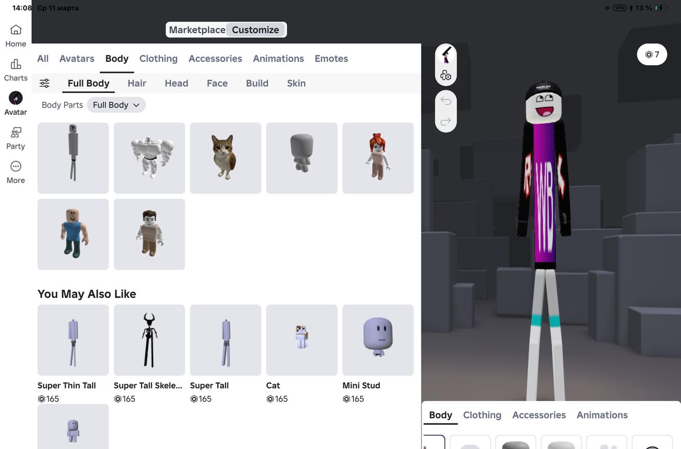Open the Home sidebar icon
This screenshot has height=449, width=681.
[16, 35]
